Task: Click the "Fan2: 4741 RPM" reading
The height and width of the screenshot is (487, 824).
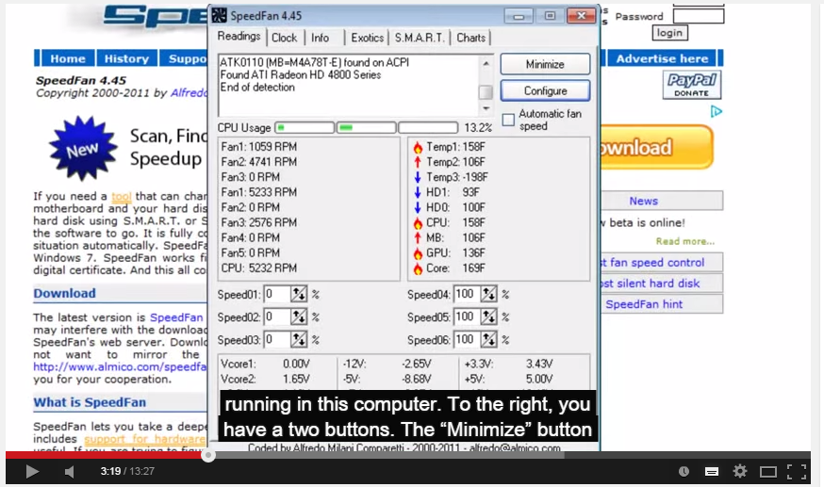Action: click(x=259, y=162)
